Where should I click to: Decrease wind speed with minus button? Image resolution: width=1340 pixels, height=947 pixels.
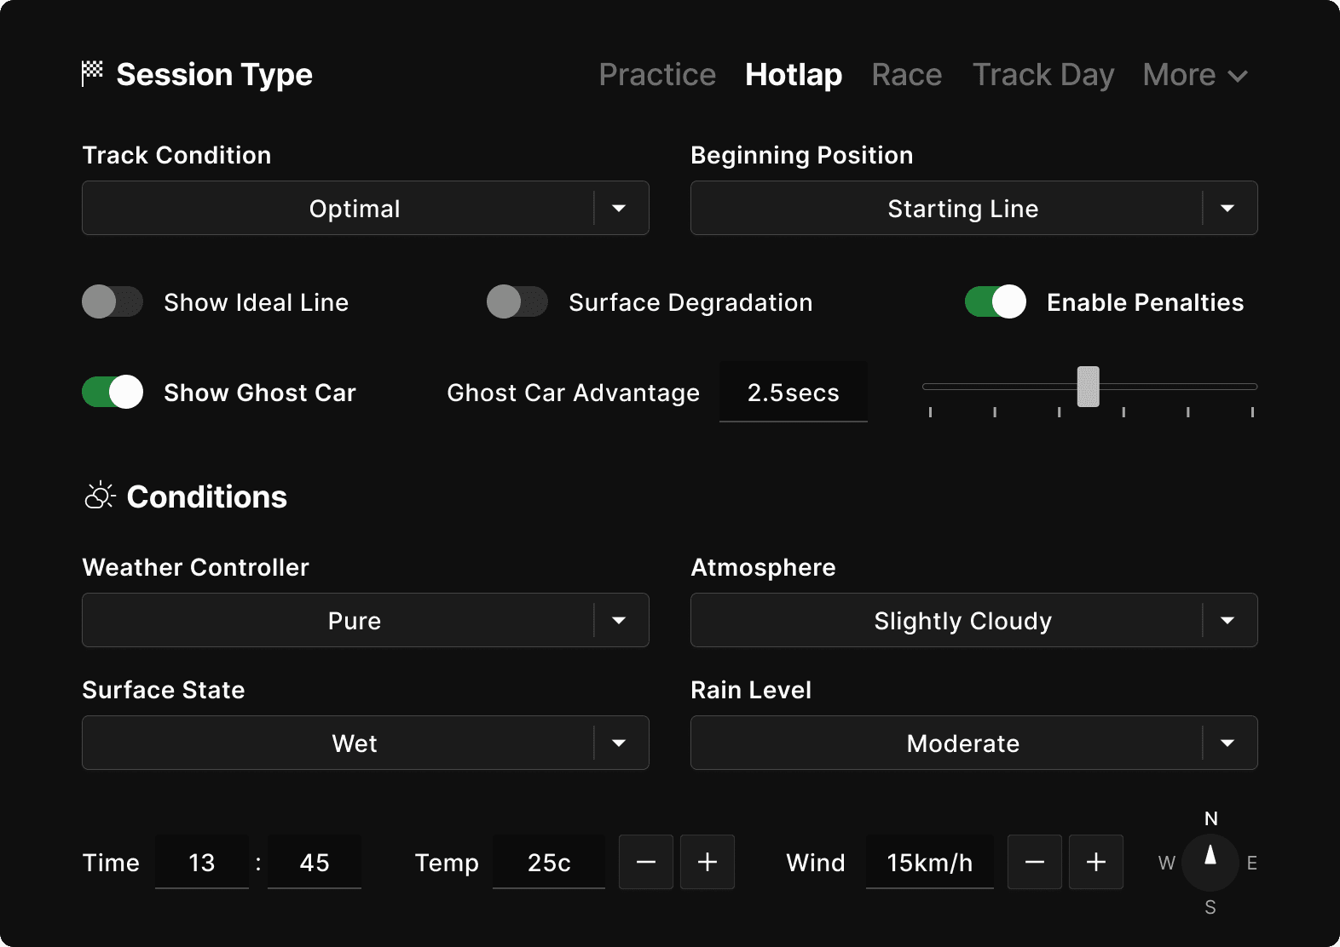(1035, 862)
